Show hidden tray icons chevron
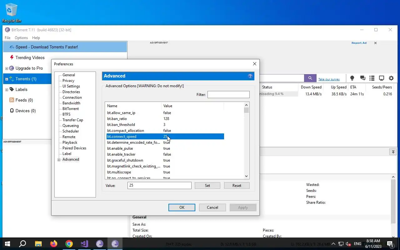This screenshot has height=250, width=400. click(x=333, y=244)
